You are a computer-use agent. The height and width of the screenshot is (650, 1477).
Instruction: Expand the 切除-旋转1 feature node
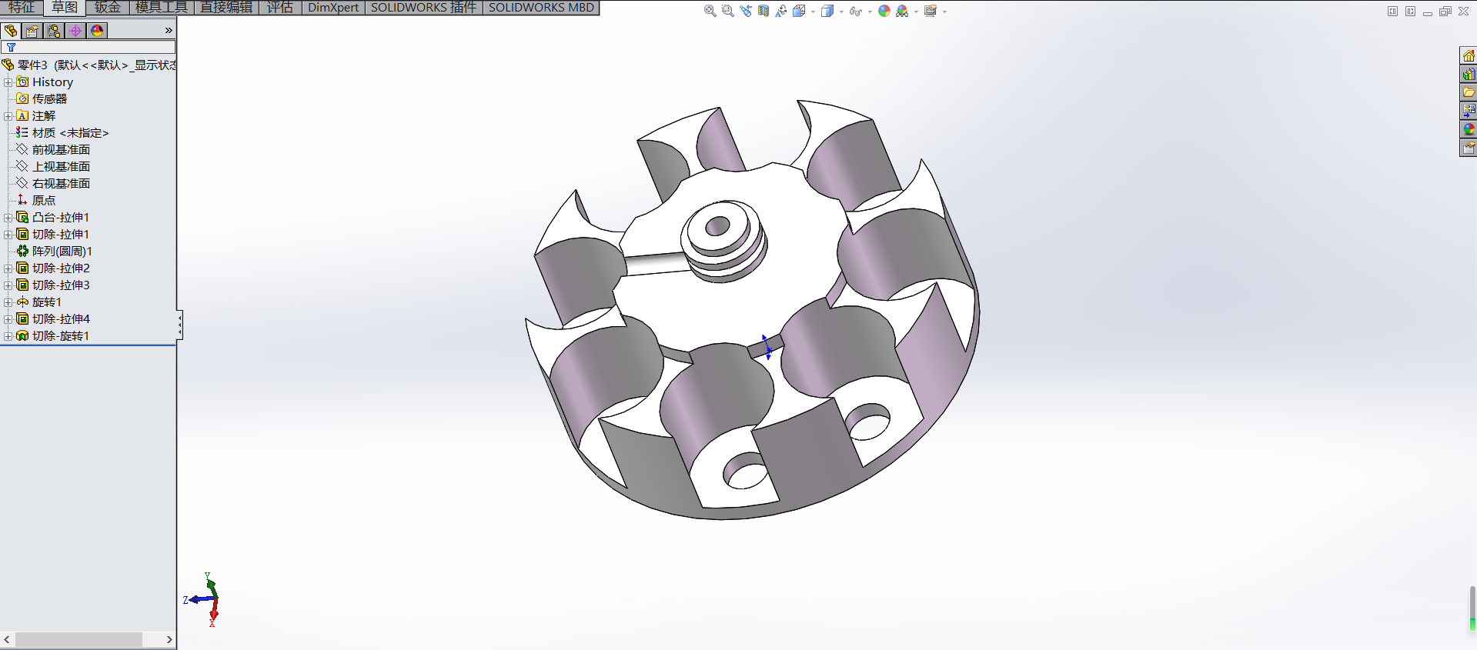tap(8, 336)
